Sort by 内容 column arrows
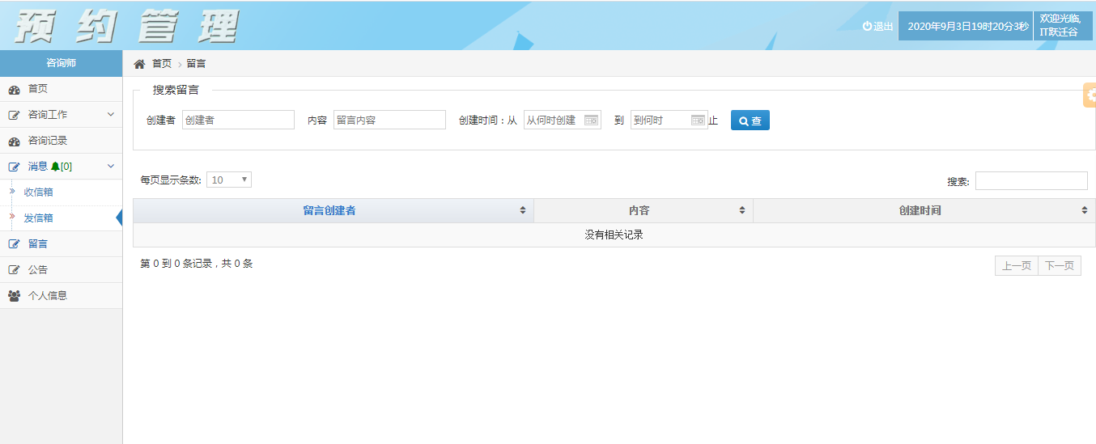 coord(742,210)
